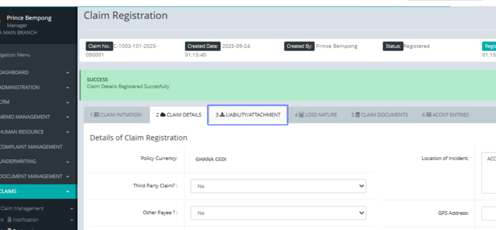Open the Third Party Claim dropdown
The height and width of the screenshot is (230, 496).
pyautogui.click(x=278, y=186)
